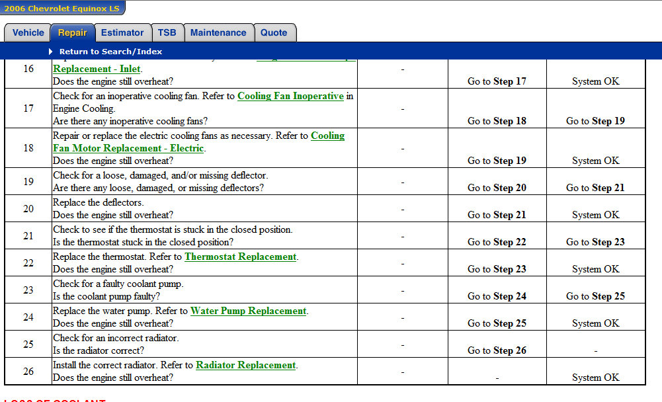Click 'Check for a faulty coolant pump.' text
This screenshot has height=402, width=662.
point(118,284)
